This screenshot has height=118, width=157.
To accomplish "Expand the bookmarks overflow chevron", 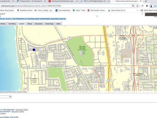I will click(x=138, y=10).
